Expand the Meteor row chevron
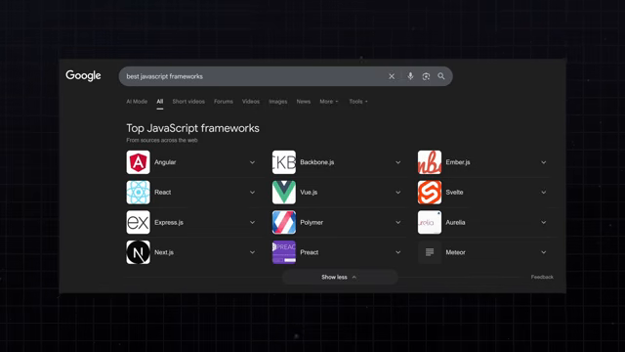The image size is (625, 352). pos(544,252)
